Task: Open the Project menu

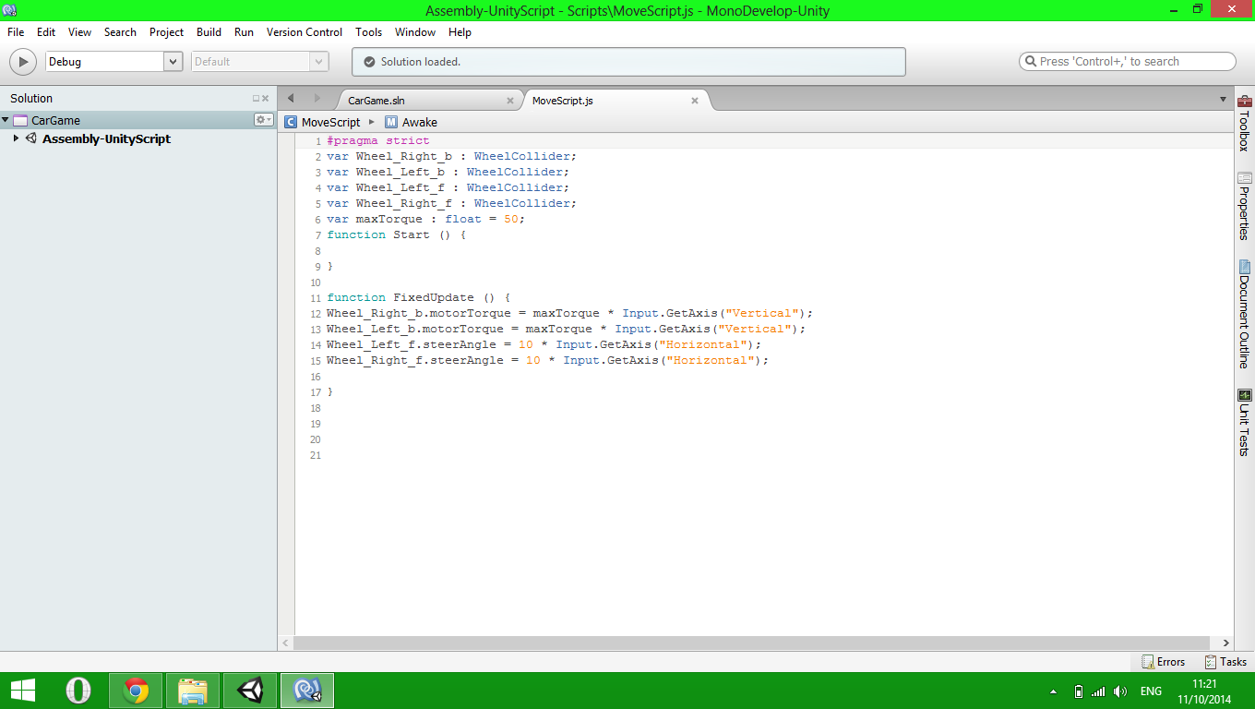Action: point(167,31)
